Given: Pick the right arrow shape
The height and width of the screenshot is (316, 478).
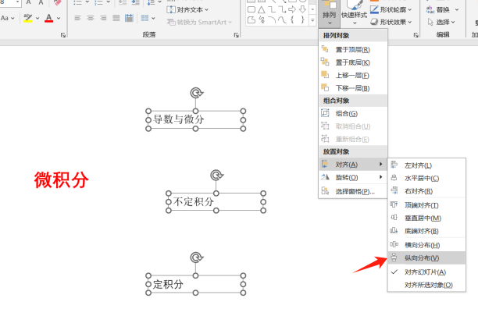Looking at the screenshot, I should coord(292,9).
